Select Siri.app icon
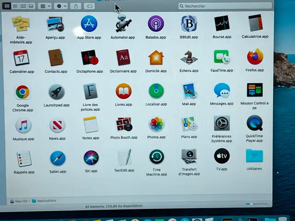Screen dimensions: 295x221 coord(91,158)
